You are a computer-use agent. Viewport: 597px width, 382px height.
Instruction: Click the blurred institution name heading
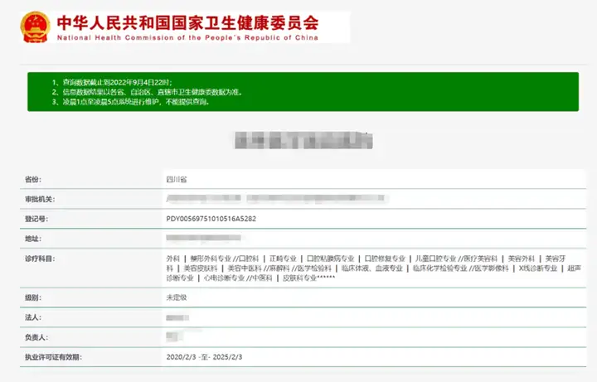click(303, 140)
